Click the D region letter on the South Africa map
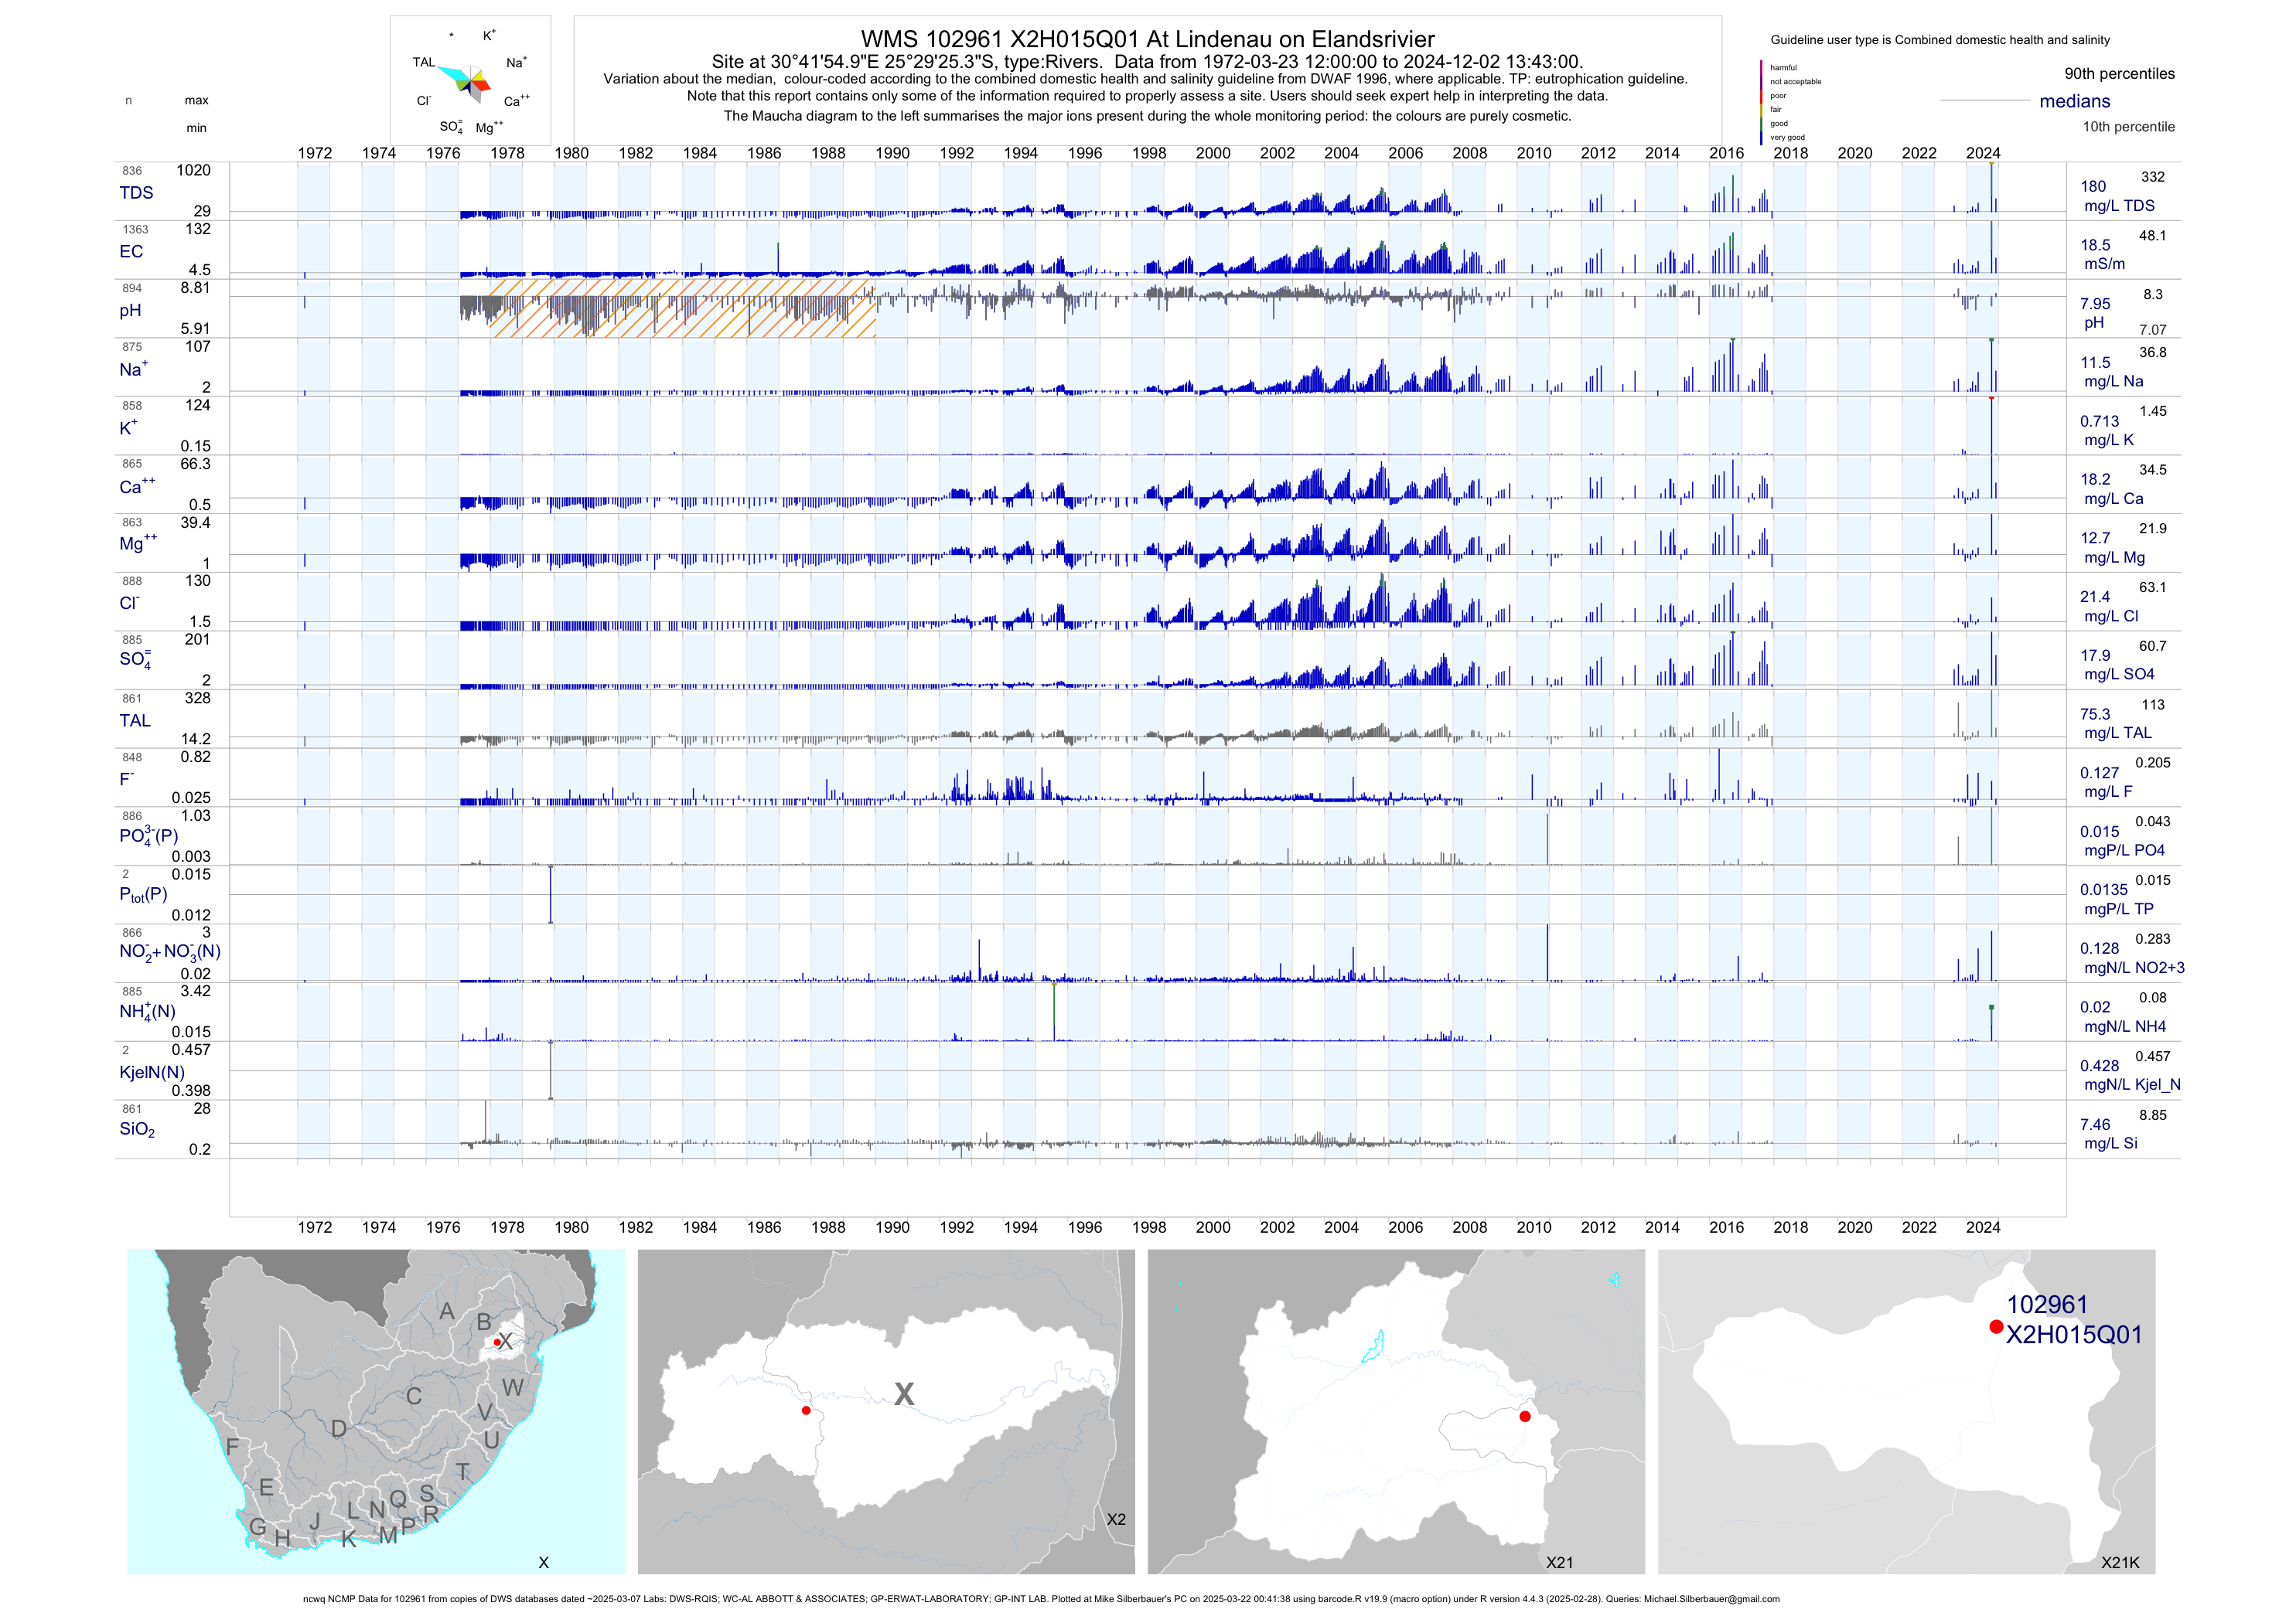Image resolution: width=2296 pixels, height=1623 pixels. click(x=339, y=1429)
